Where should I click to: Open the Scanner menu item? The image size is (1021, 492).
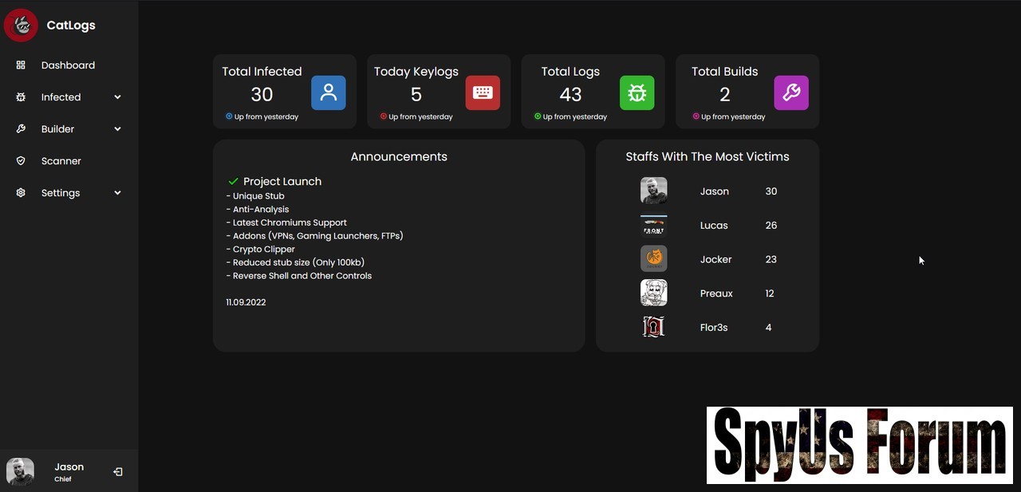(x=61, y=161)
